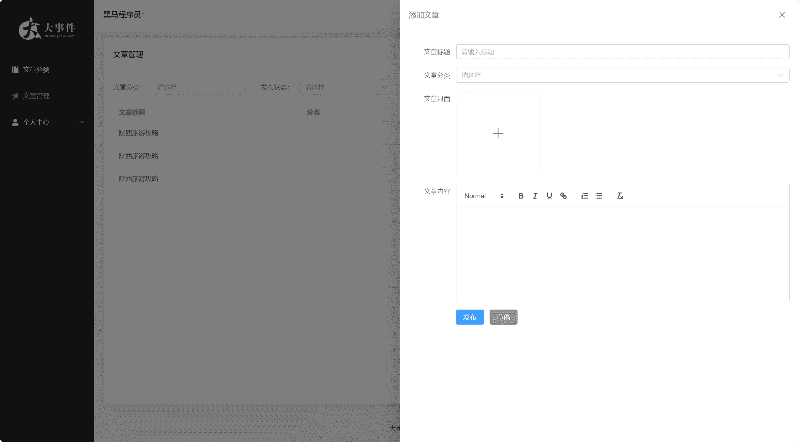
Task: Click the clear formatting icon
Action: tap(620, 196)
